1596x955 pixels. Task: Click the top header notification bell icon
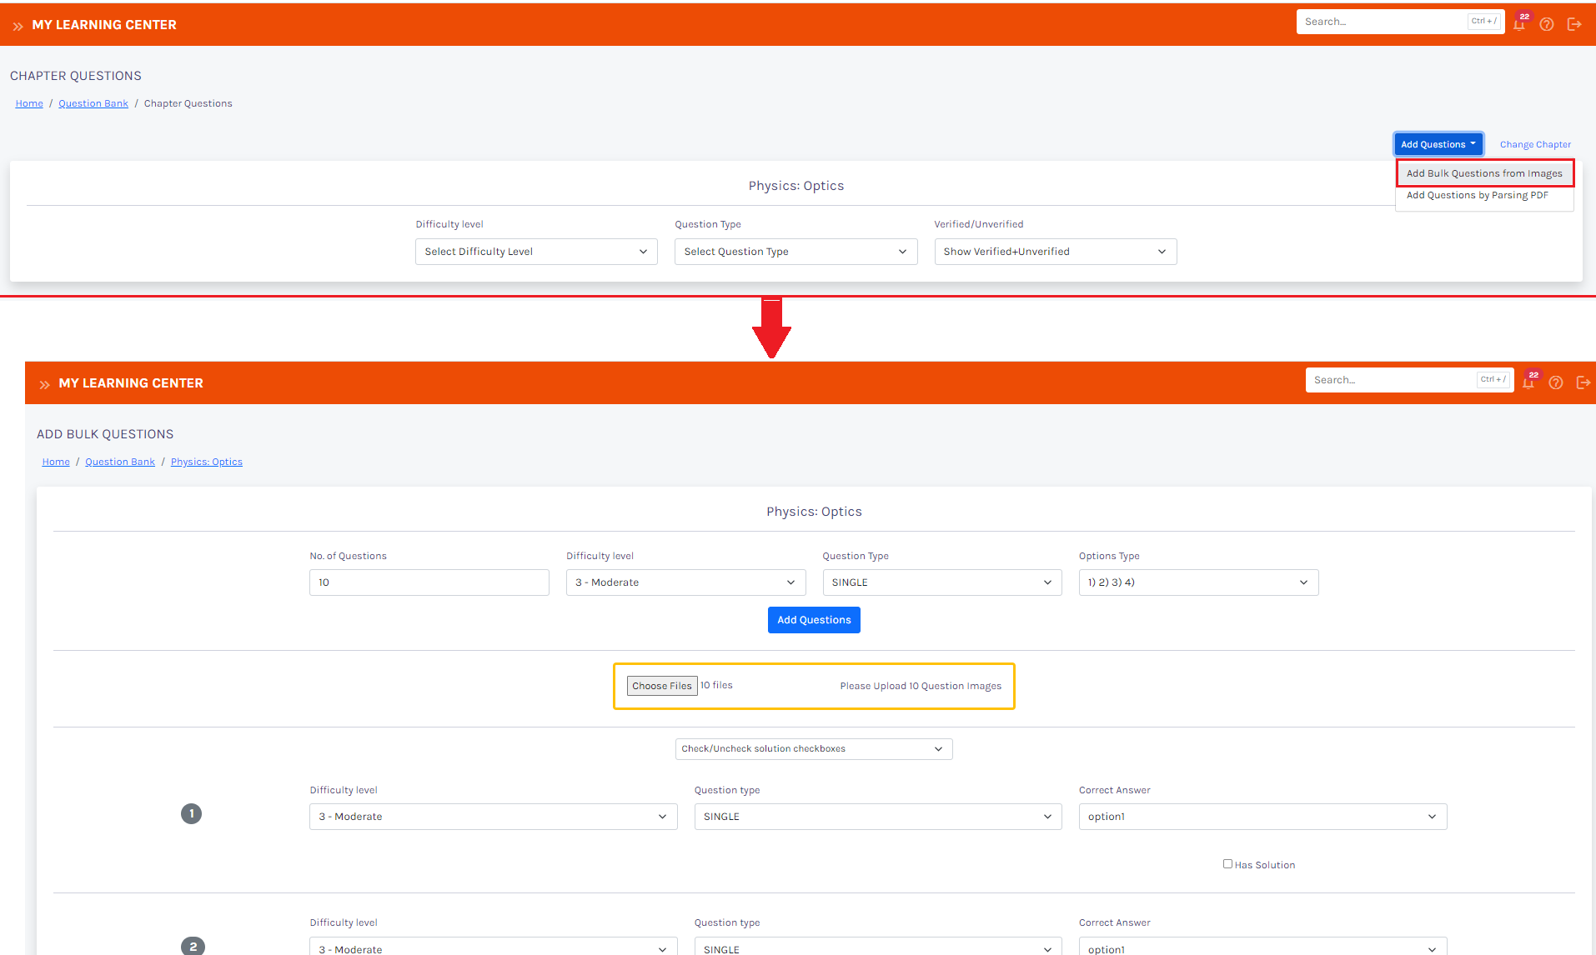1519,24
